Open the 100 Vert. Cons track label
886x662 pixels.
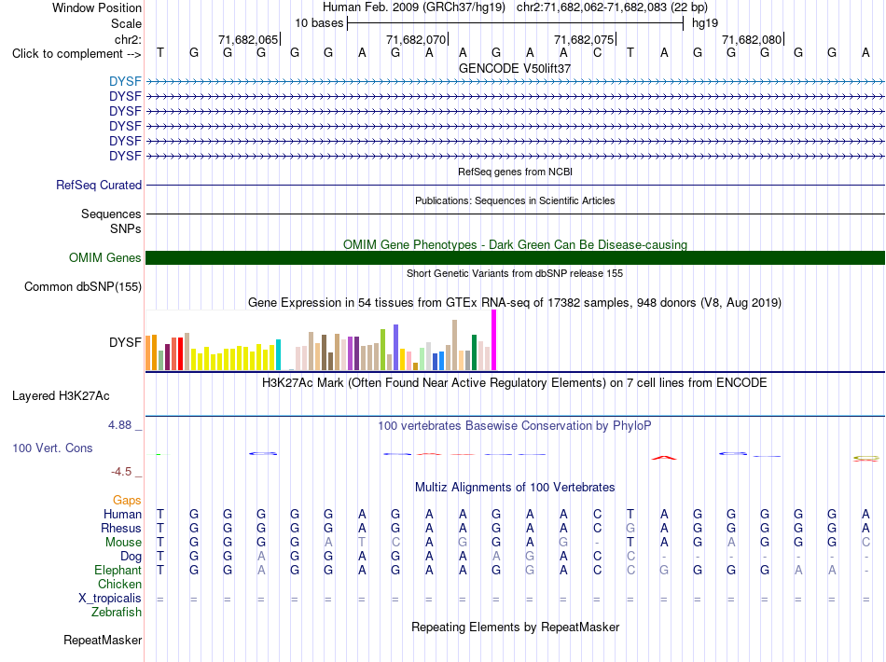(52, 448)
